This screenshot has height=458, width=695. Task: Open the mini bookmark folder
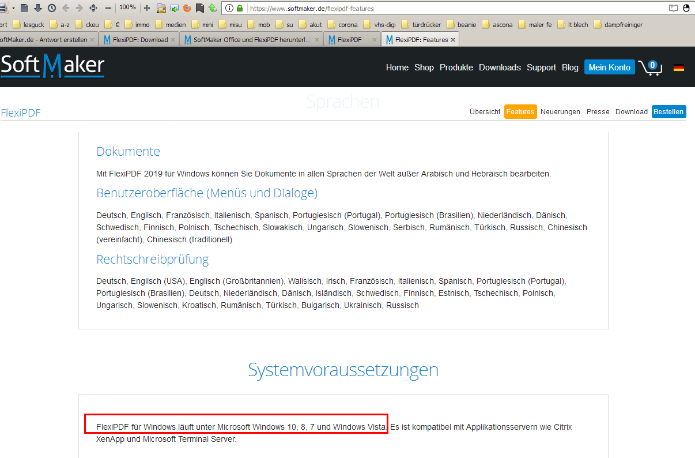[x=202, y=25]
